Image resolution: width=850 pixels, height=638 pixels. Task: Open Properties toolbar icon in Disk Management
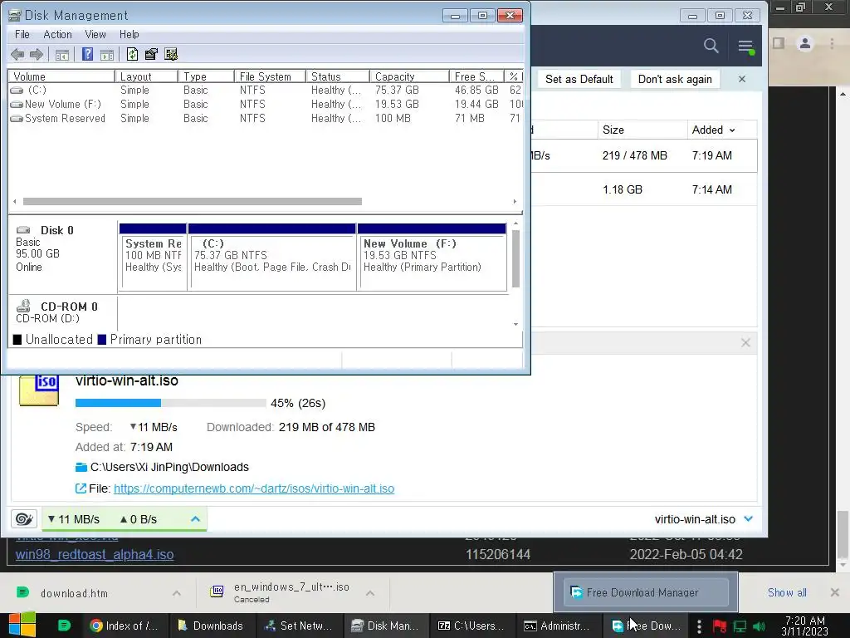click(151, 54)
